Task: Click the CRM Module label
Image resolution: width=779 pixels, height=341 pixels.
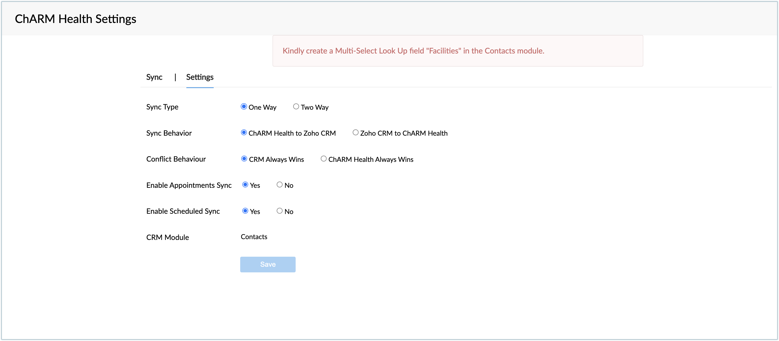Action: click(167, 238)
